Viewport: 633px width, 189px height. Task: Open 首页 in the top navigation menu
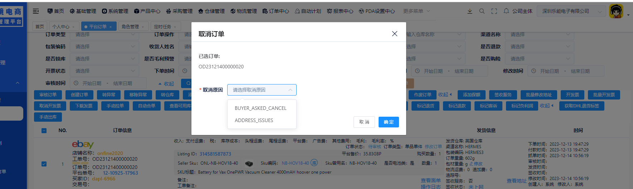[x=56, y=11]
